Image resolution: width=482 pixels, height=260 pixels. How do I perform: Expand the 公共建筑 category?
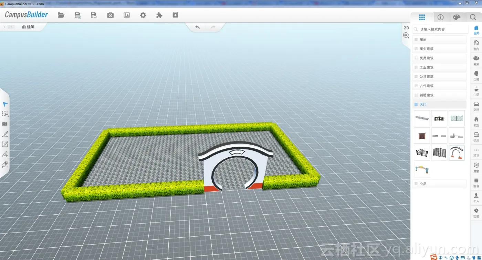(439, 77)
